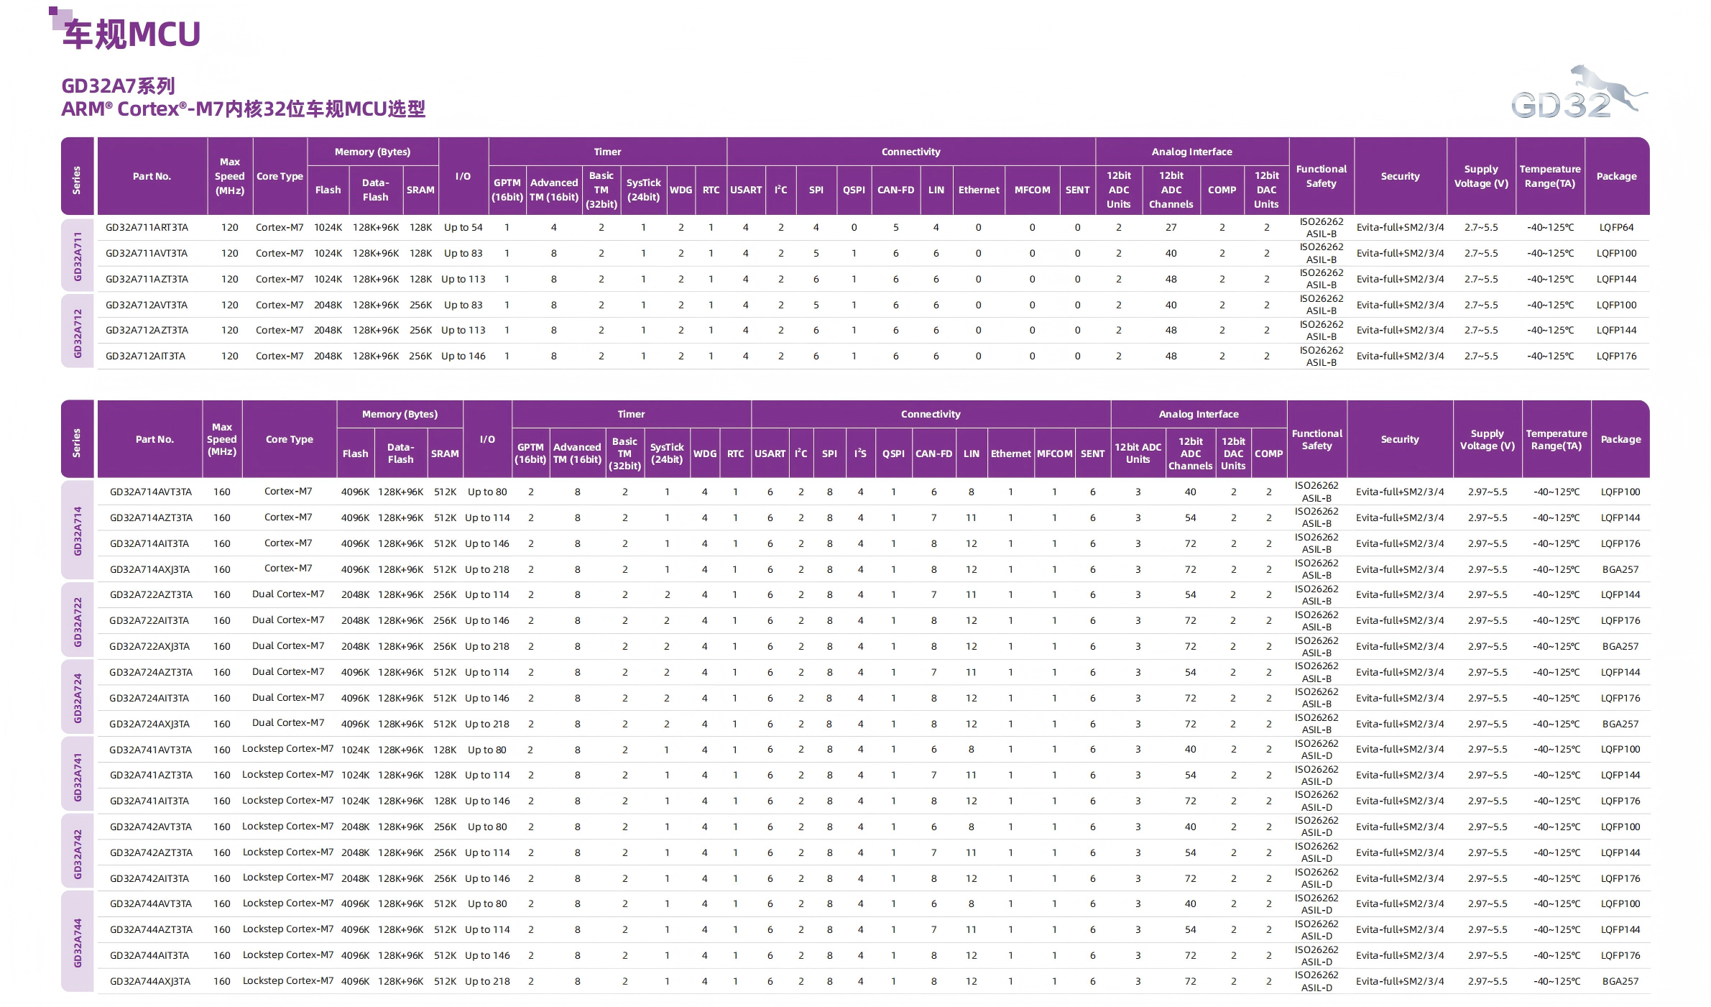Click BGA257 package cell for GD32A722AXJ3TA
Viewport: 1711px width, 1007px height.
[1620, 646]
